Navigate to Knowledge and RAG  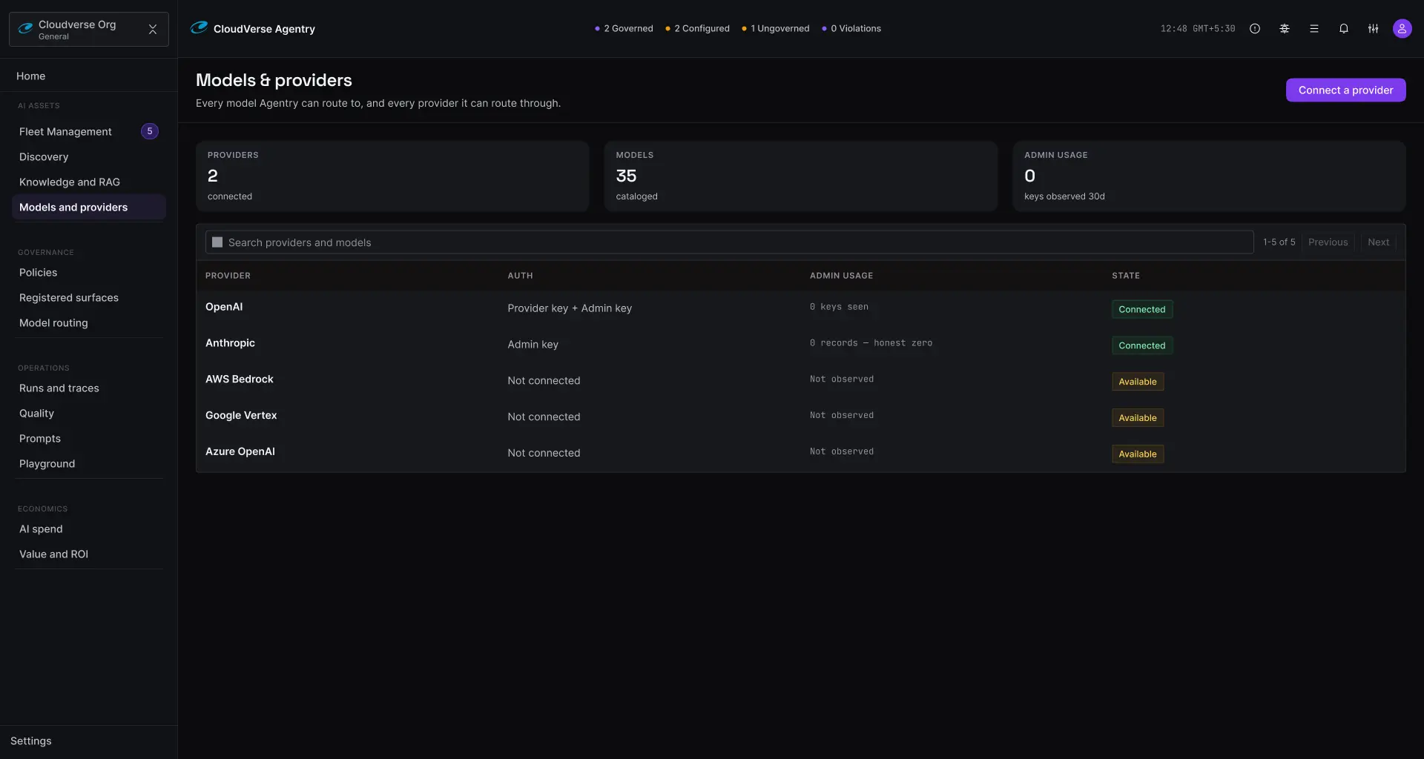tap(70, 182)
